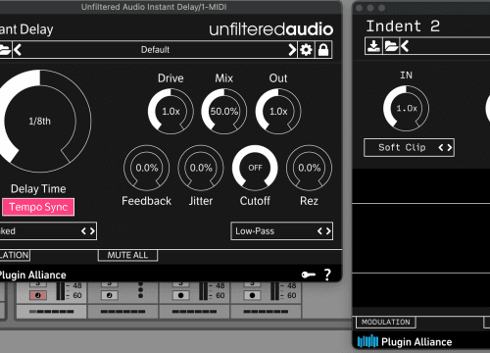The width and height of the screenshot is (490, 353).
Task: Arm recording on the third mixer track
Action: click(180, 295)
